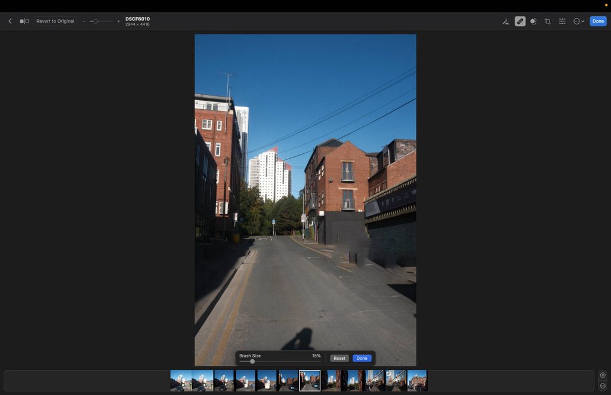611x395 pixels.
Task: Click Done in the Brush Size panel
Action: pos(362,359)
